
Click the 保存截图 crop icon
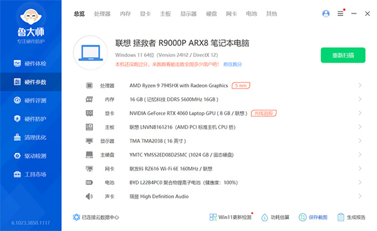point(303,217)
